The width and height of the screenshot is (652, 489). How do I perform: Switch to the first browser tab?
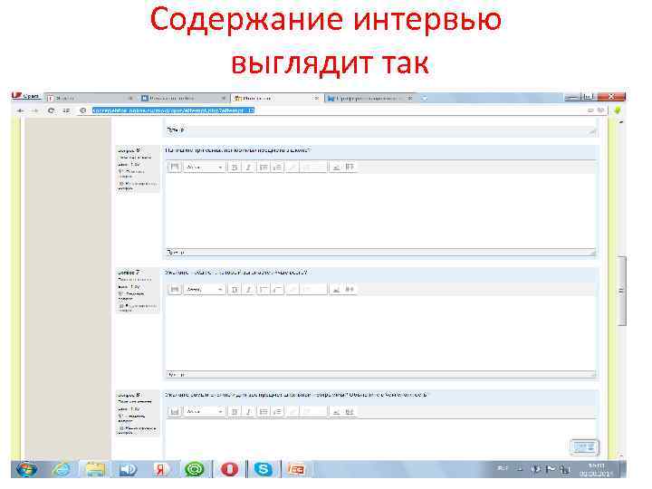pos(91,98)
